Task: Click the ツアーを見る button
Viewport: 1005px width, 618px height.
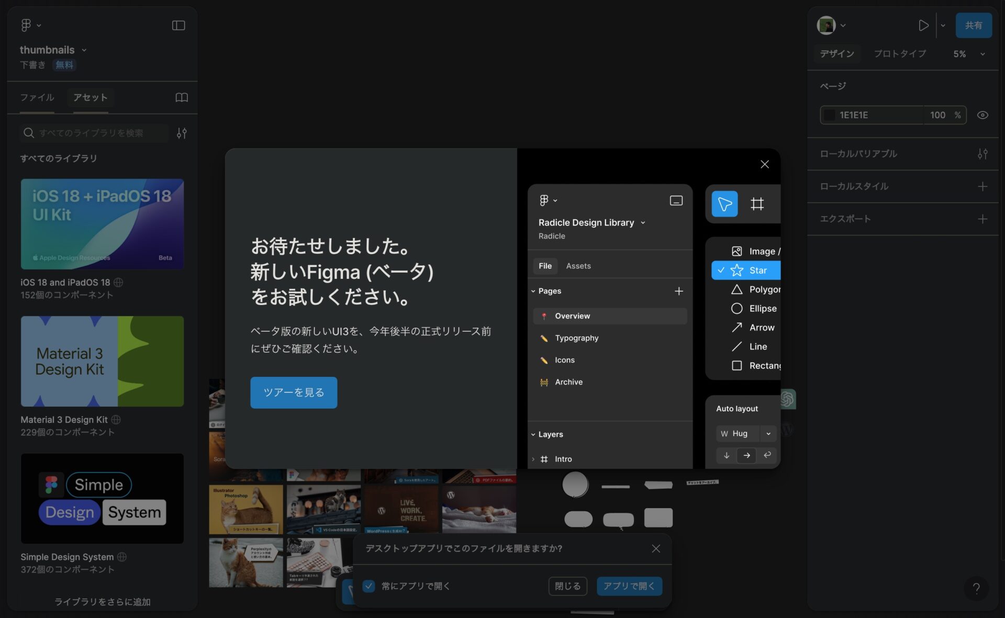Action: pos(294,392)
